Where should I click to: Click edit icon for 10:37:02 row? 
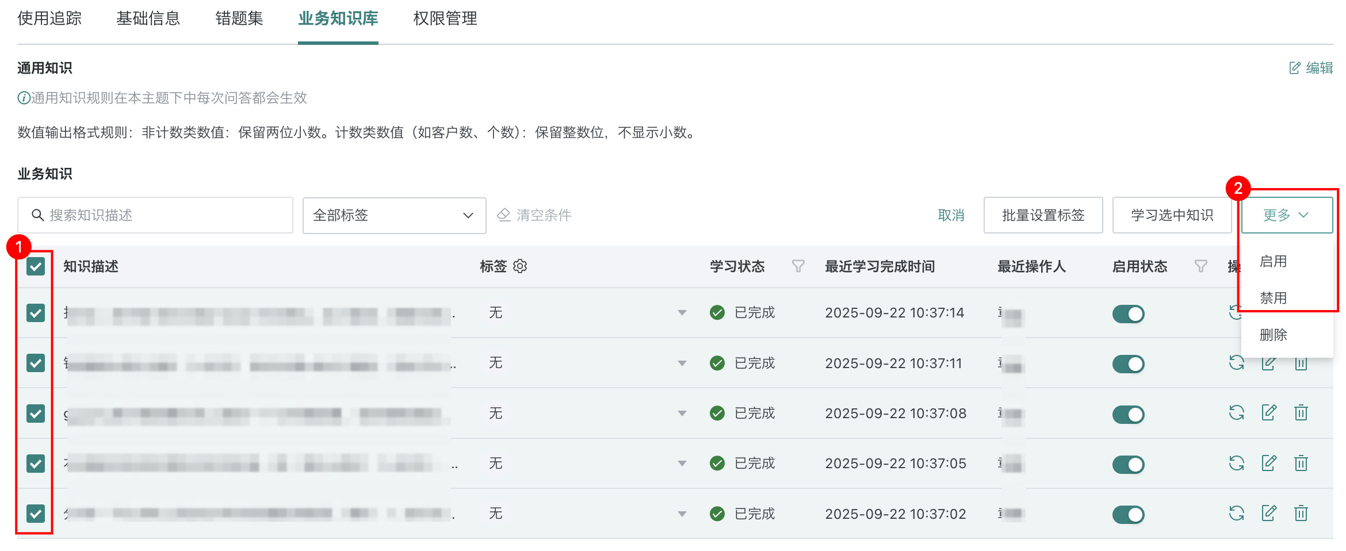pos(1269,513)
